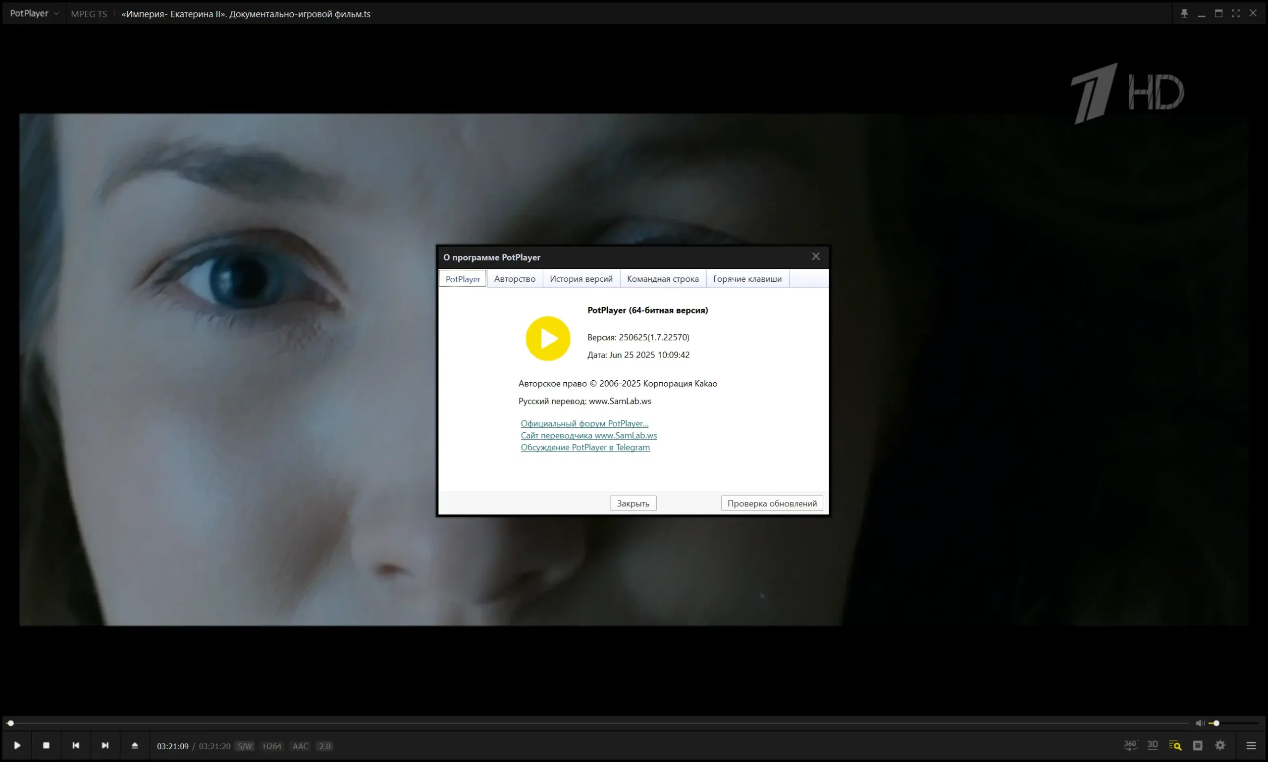The image size is (1268, 762).
Task: Switch to the История версий tab
Action: pyautogui.click(x=581, y=279)
